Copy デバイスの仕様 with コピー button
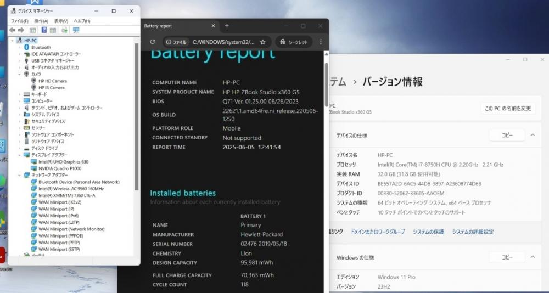Image resolution: width=549 pixels, height=293 pixels. pyautogui.click(x=507, y=135)
